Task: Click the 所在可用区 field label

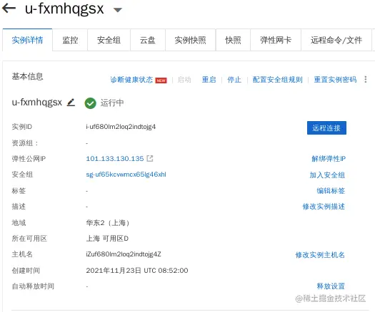Action: point(29,239)
